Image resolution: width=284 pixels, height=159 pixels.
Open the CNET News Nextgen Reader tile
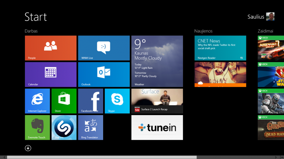(220, 48)
